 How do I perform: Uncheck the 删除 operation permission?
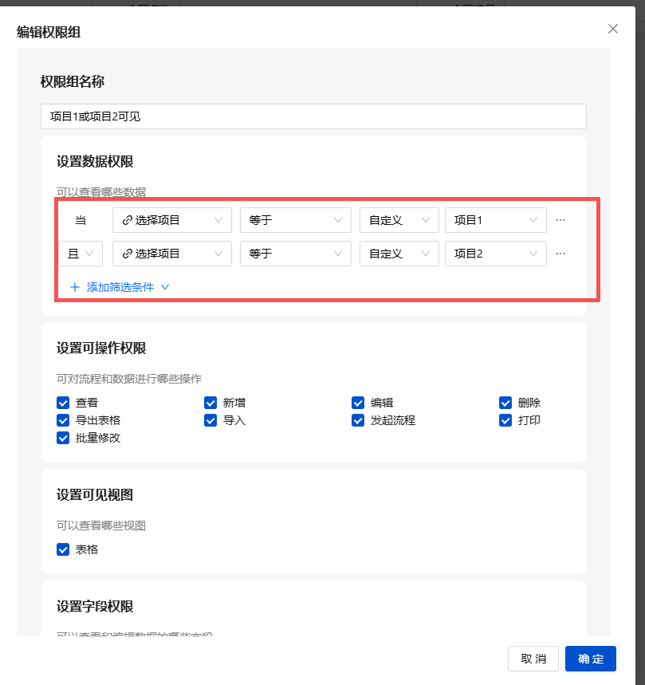(505, 403)
